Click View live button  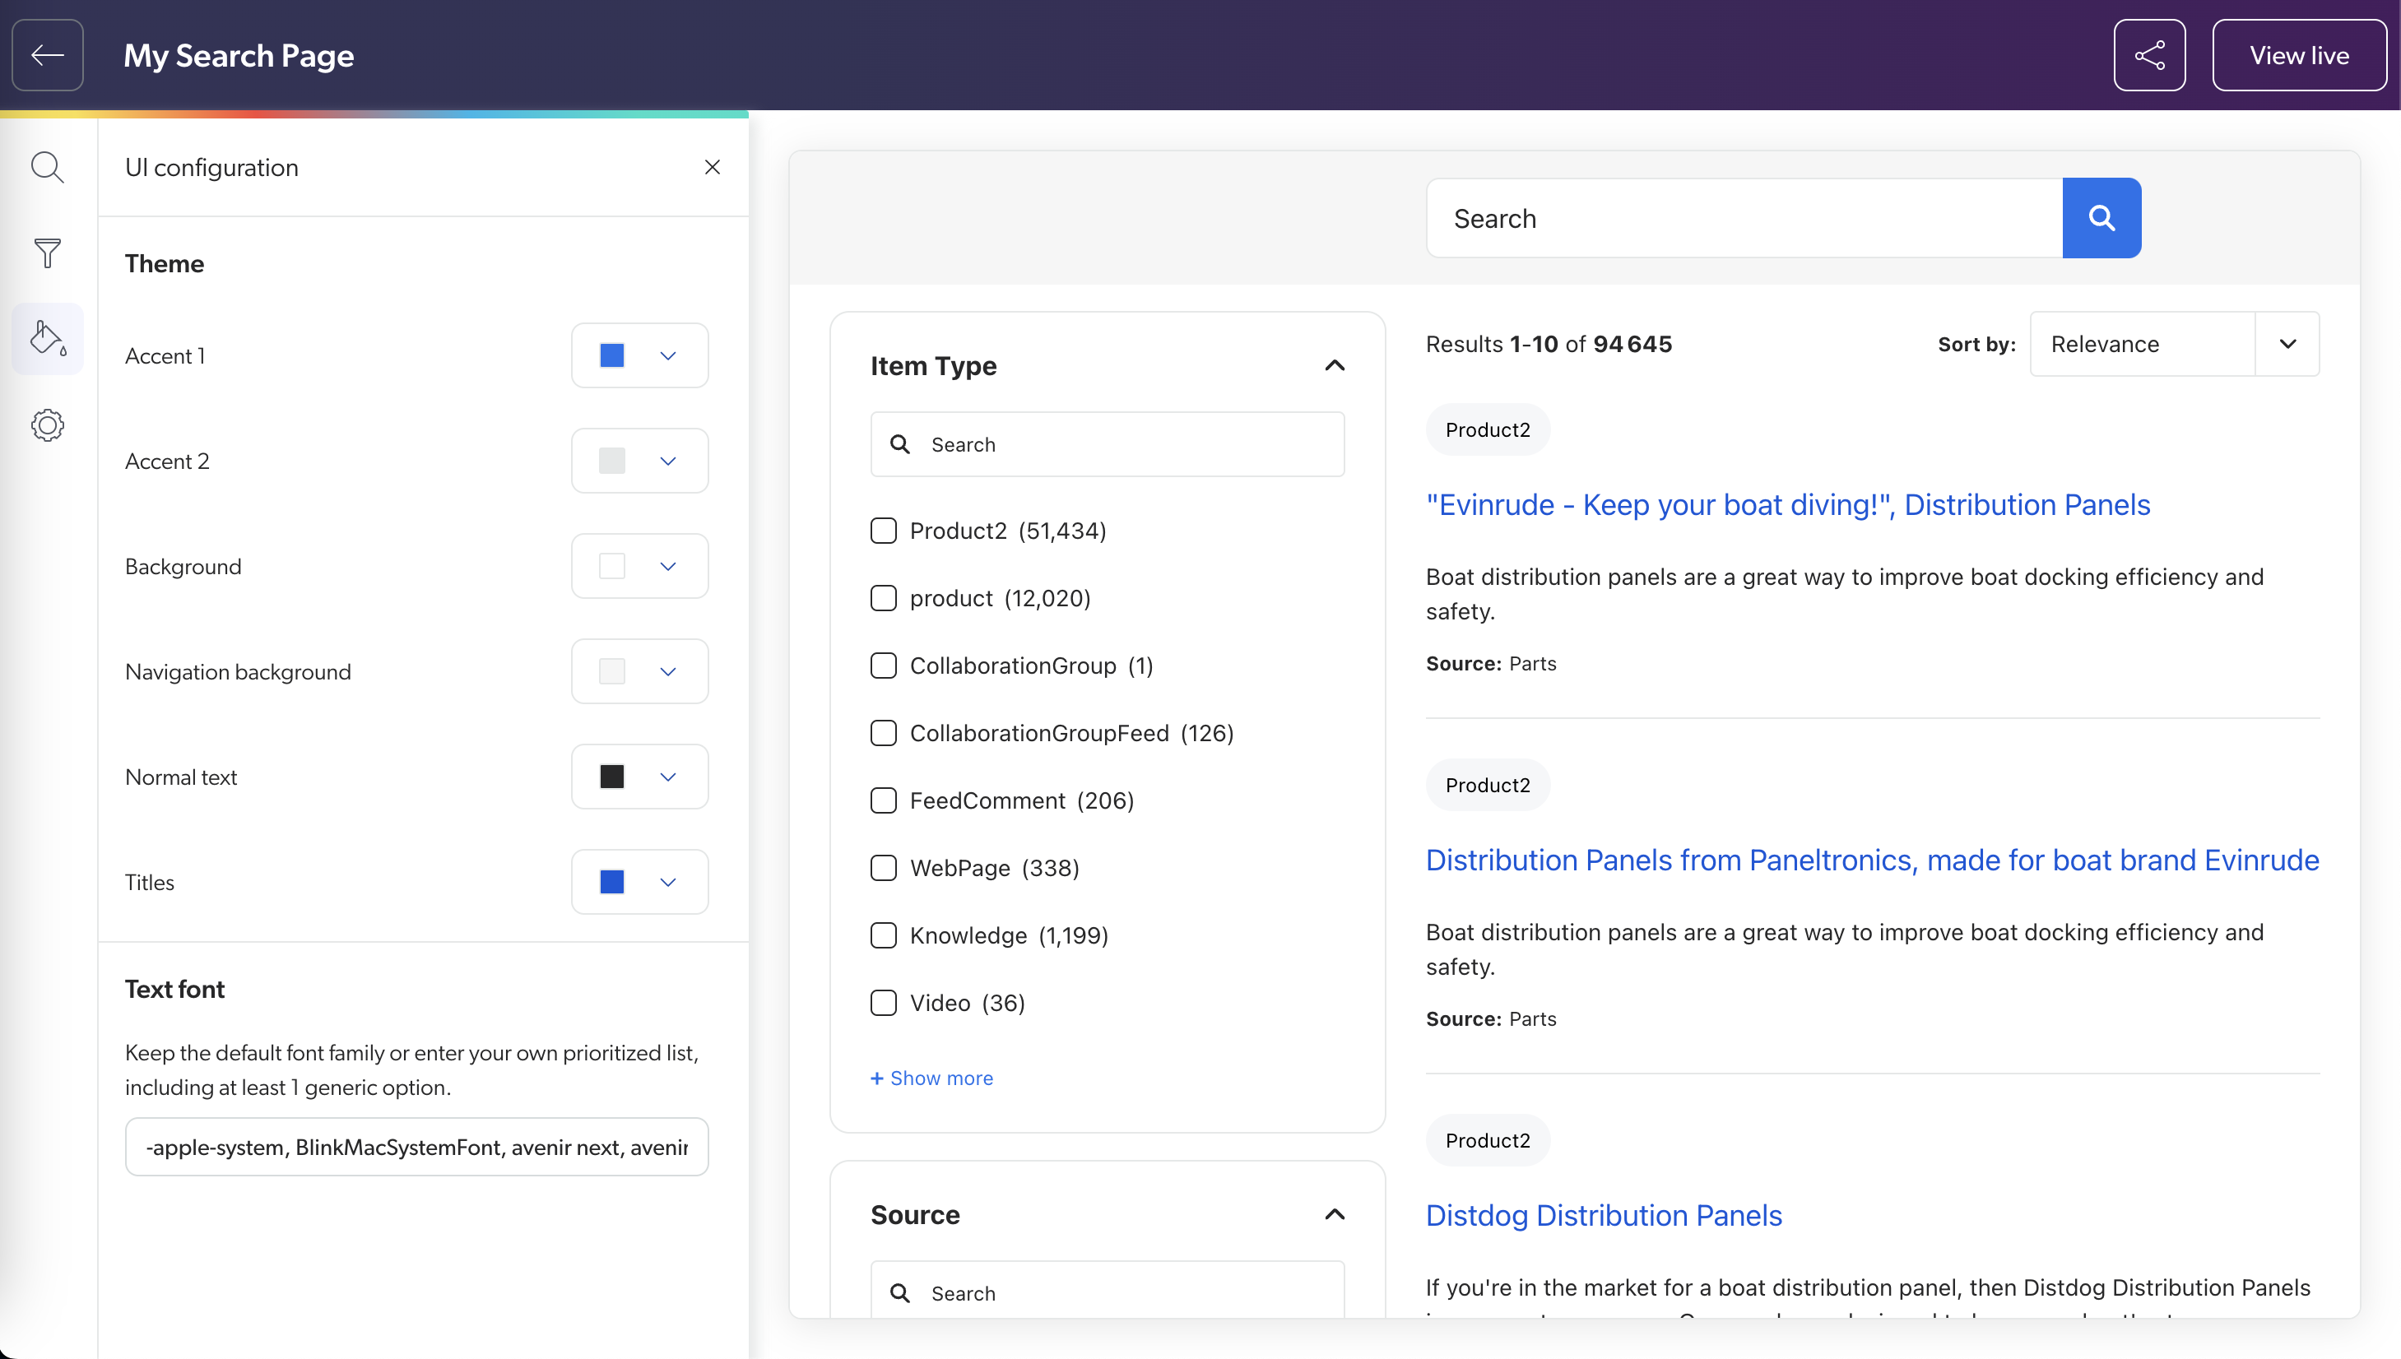[x=2299, y=55]
